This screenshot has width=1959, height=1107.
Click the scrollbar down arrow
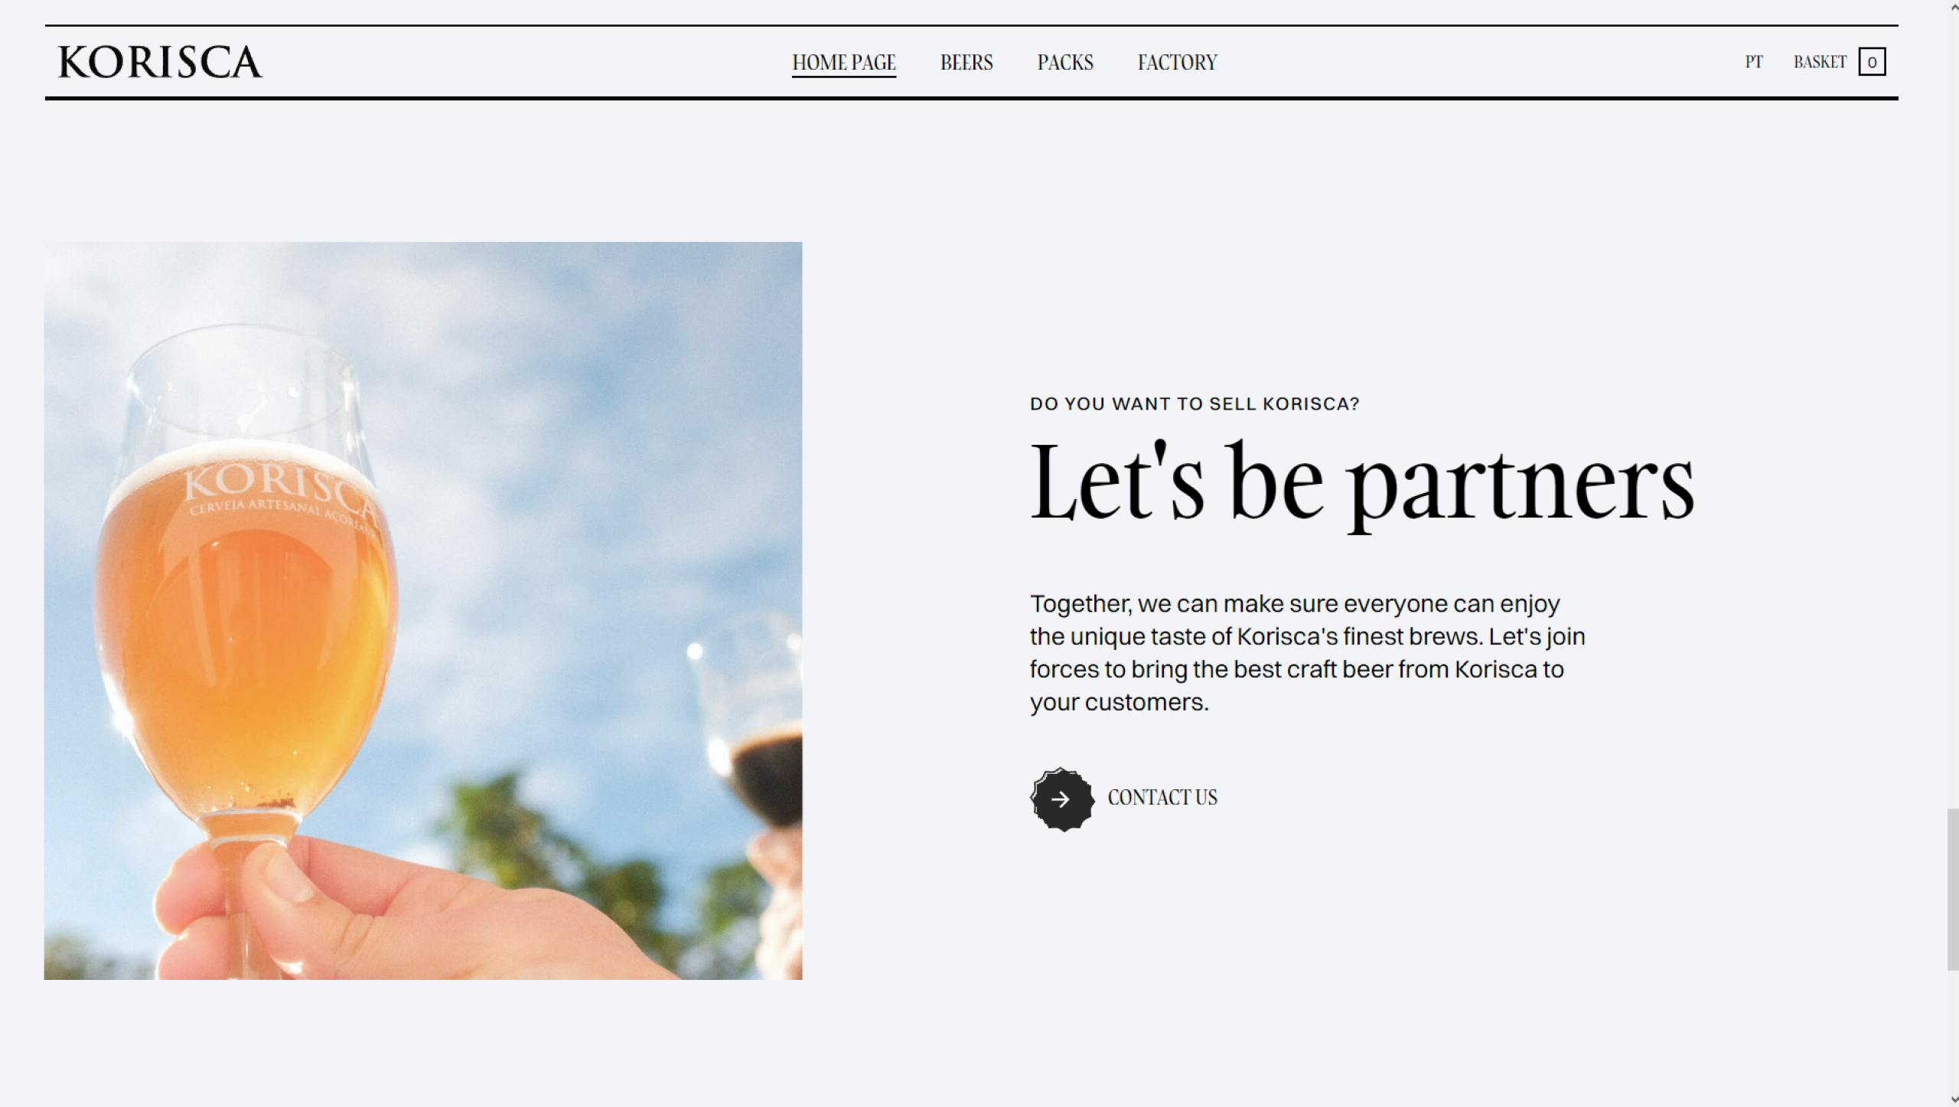pyautogui.click(x=1952, y=1101)
